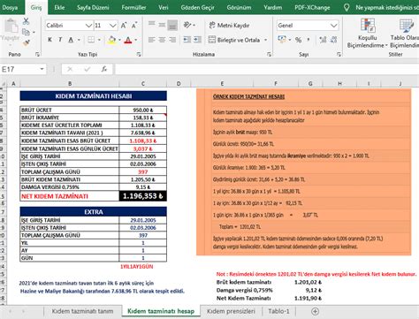
Task: Click the text orientation icon
Action: (x=187, y=25)
